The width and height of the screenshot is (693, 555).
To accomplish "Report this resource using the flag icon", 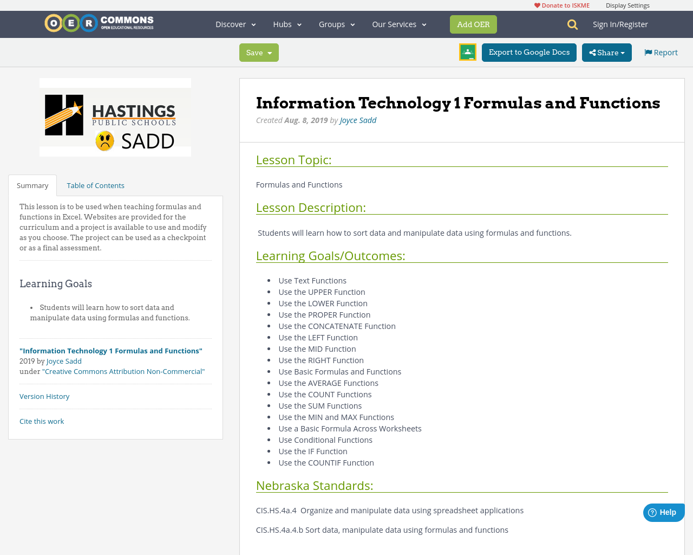I will click(661, 51).
